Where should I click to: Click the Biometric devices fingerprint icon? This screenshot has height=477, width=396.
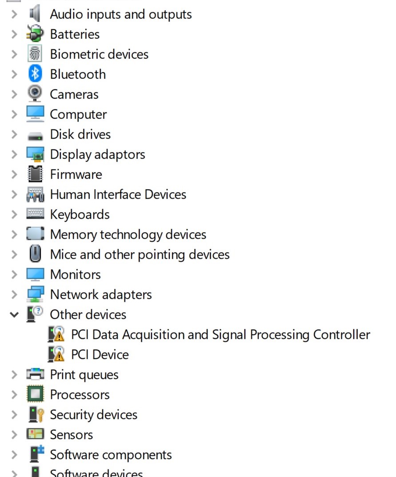[x=35, y=54]
